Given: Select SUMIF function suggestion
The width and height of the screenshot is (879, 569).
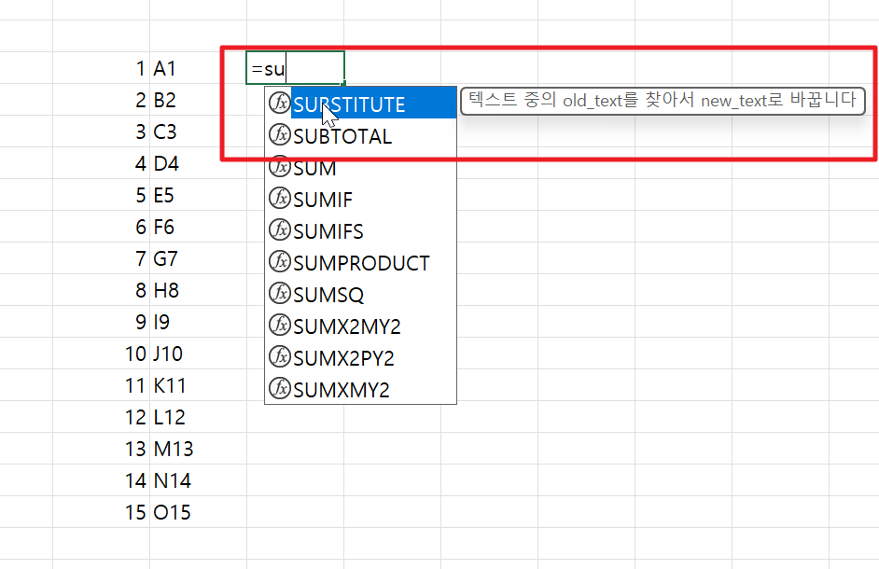Looking at the screenshot, I should click(360, 199).
